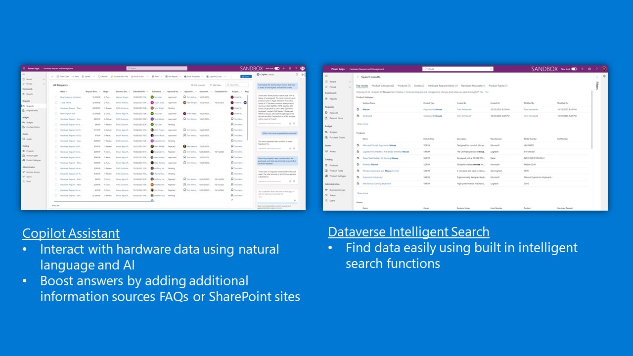
Task: Switch to the Top results tab
Action: click(x=362, y=86)
